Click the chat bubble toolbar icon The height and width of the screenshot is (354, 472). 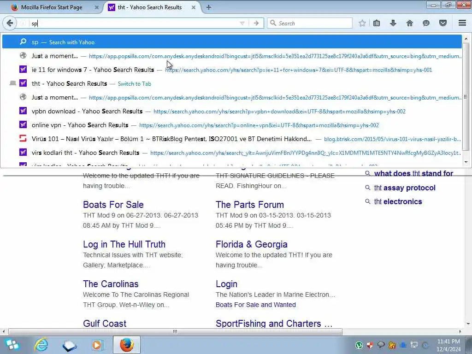click(426, 23)
